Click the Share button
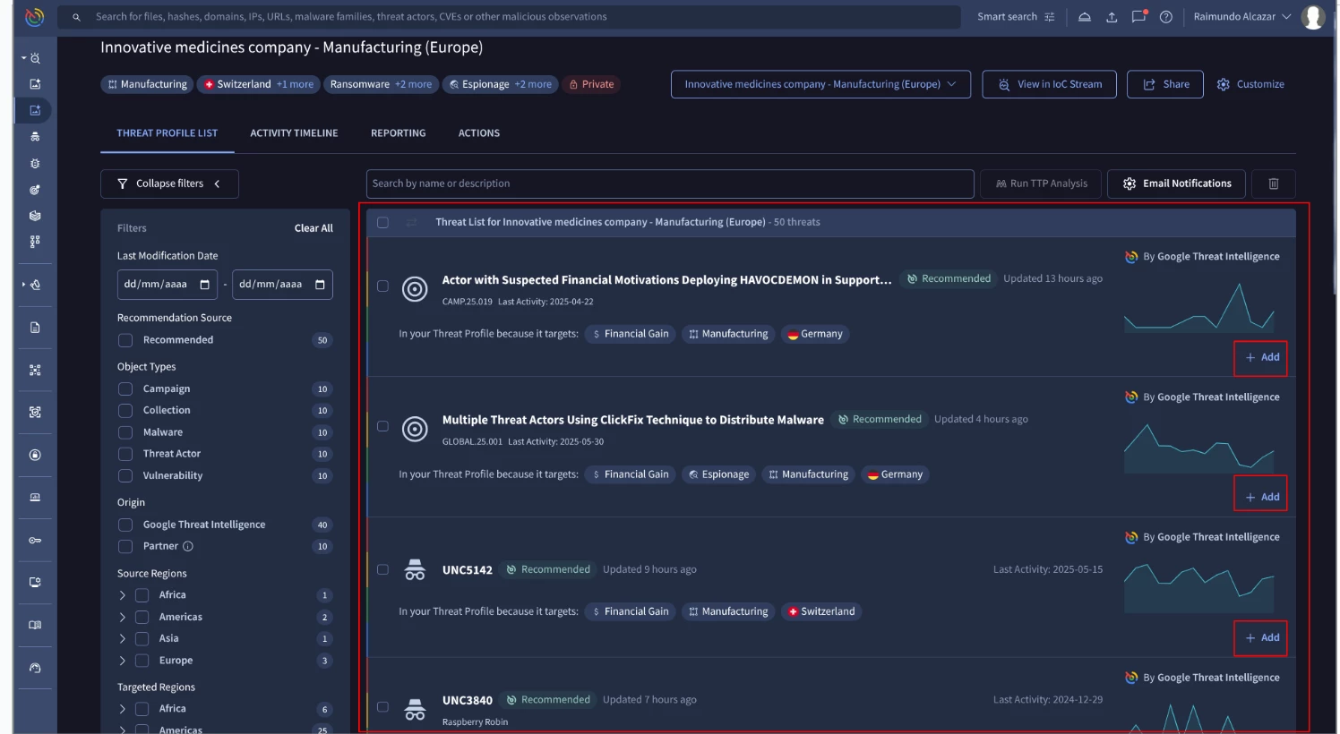 [1165, 84]
